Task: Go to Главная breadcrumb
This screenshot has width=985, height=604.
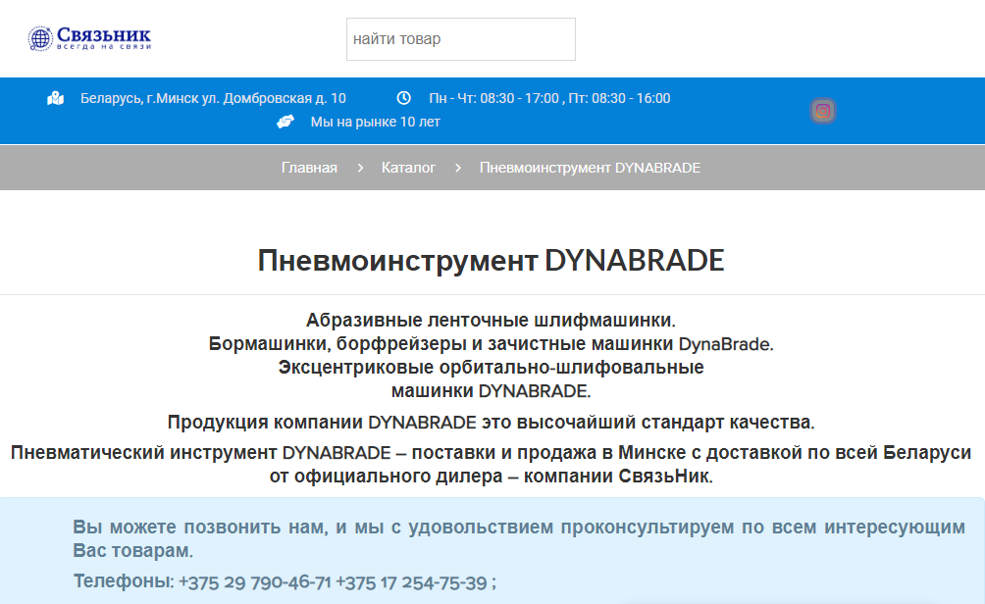Action: (x=309, y=168)
